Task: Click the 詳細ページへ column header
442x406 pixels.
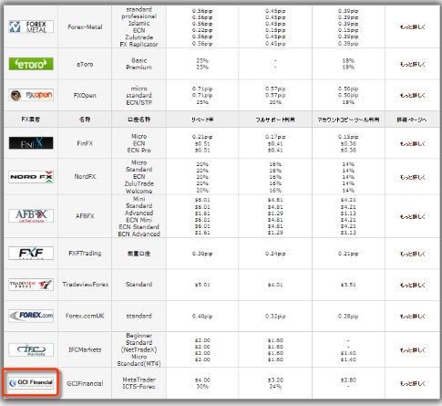Action: point(412,120)
